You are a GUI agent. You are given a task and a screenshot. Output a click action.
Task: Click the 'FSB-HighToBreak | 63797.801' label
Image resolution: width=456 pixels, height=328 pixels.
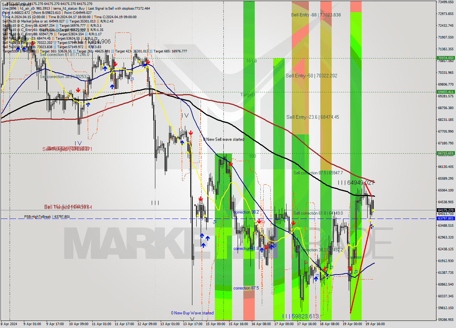pyautogui.click(x=47, y=216)
